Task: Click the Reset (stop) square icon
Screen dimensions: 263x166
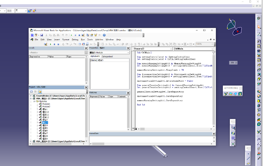Action: point(79,35)
